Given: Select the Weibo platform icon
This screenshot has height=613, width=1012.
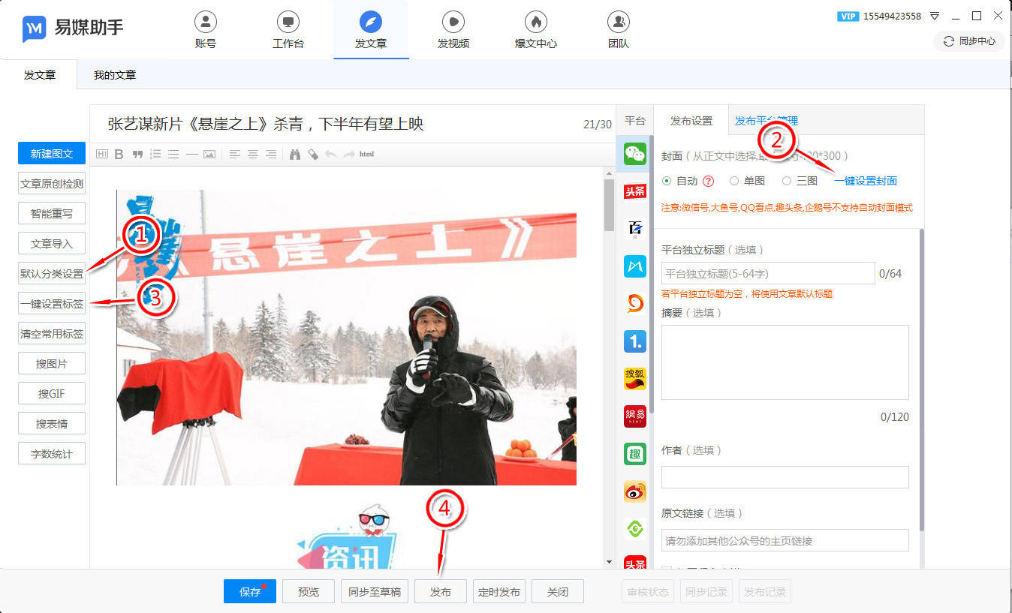Looking at the screenshot, I should pyautogui.click(x=635, y=491).
